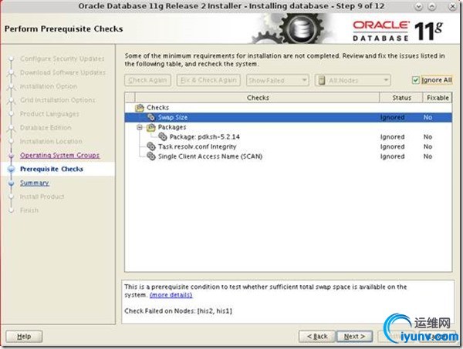
Task: Click the Status column header
Action: tap(401, 98)
